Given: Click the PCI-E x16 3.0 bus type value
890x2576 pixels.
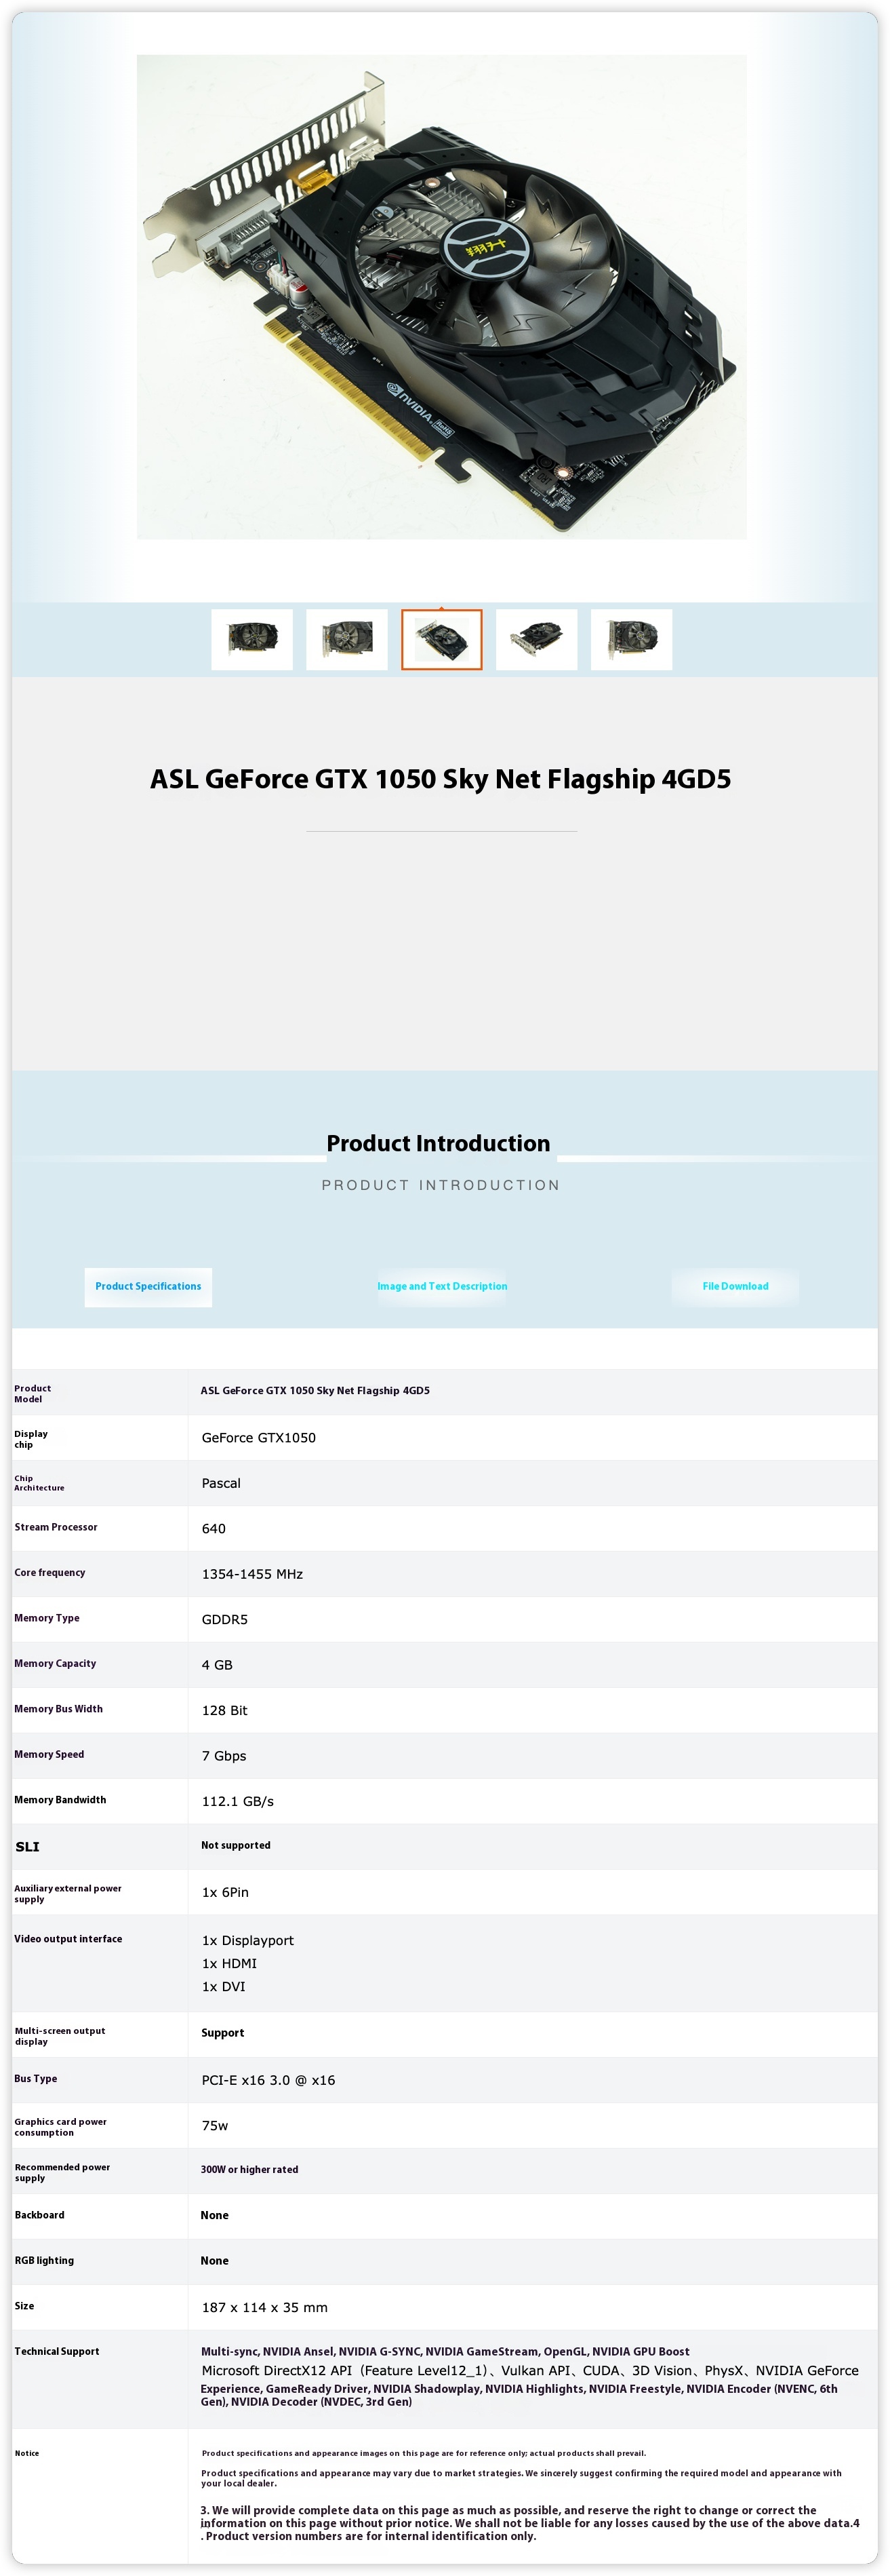Looking at the screenshot, I should point(268,2080).
